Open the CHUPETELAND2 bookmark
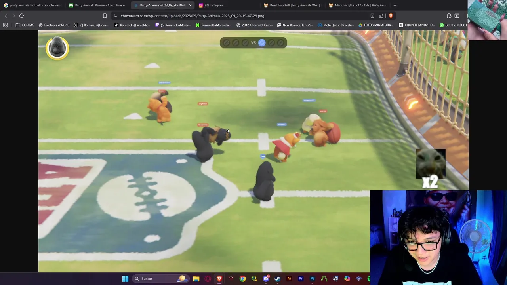507x285 pixels. click(x=417, y=25)
